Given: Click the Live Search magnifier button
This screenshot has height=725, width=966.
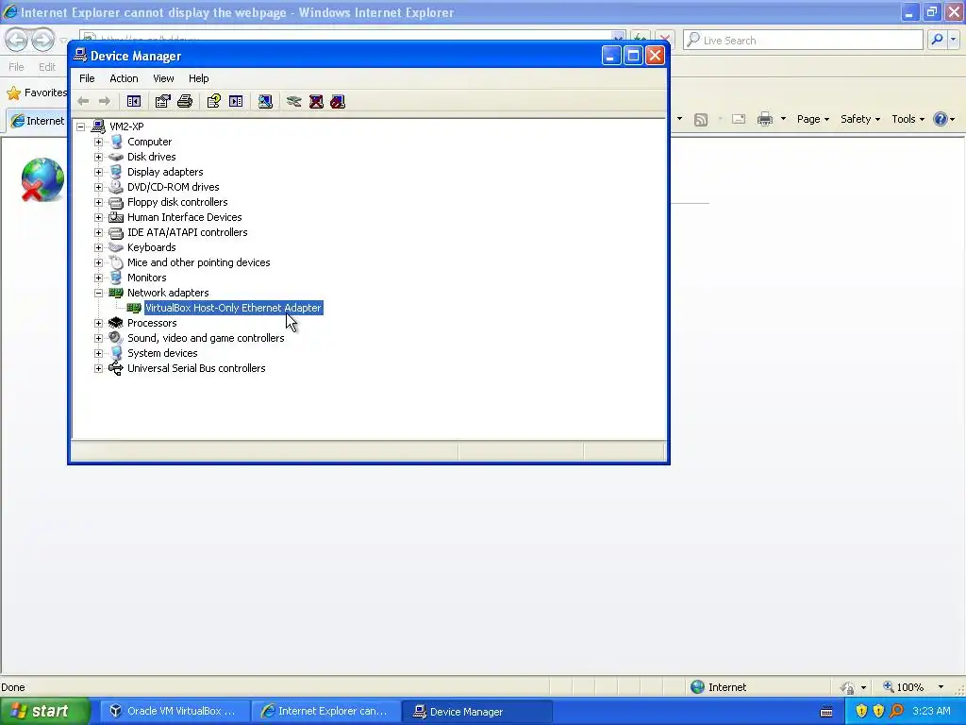Looking at the screenshot, I should (x=937, y=40).
